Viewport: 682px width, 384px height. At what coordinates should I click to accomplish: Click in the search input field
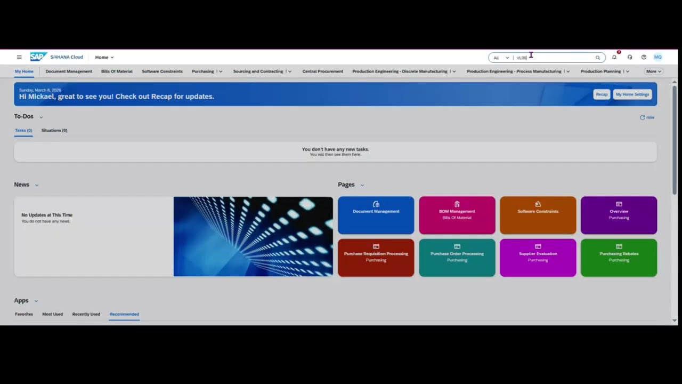point(554,58)
